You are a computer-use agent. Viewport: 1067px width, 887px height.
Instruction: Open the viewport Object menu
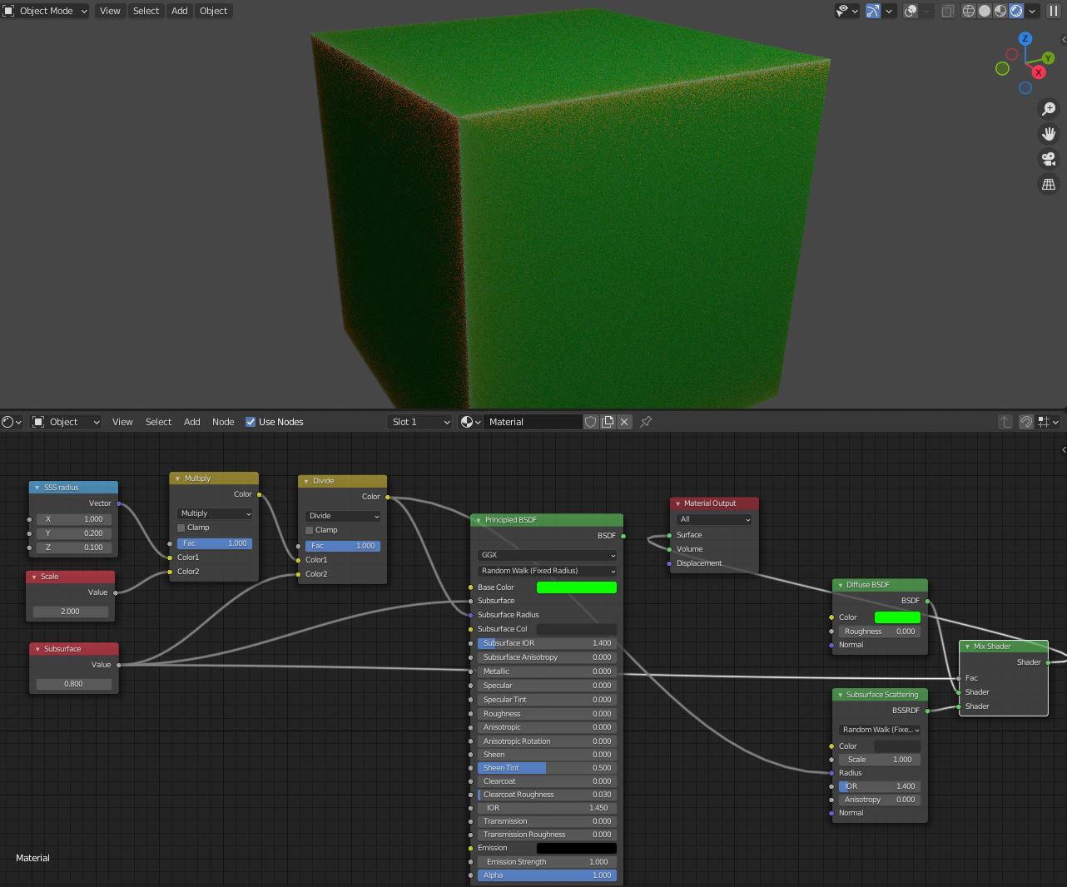pyautogui.click(x=213, y=11)
